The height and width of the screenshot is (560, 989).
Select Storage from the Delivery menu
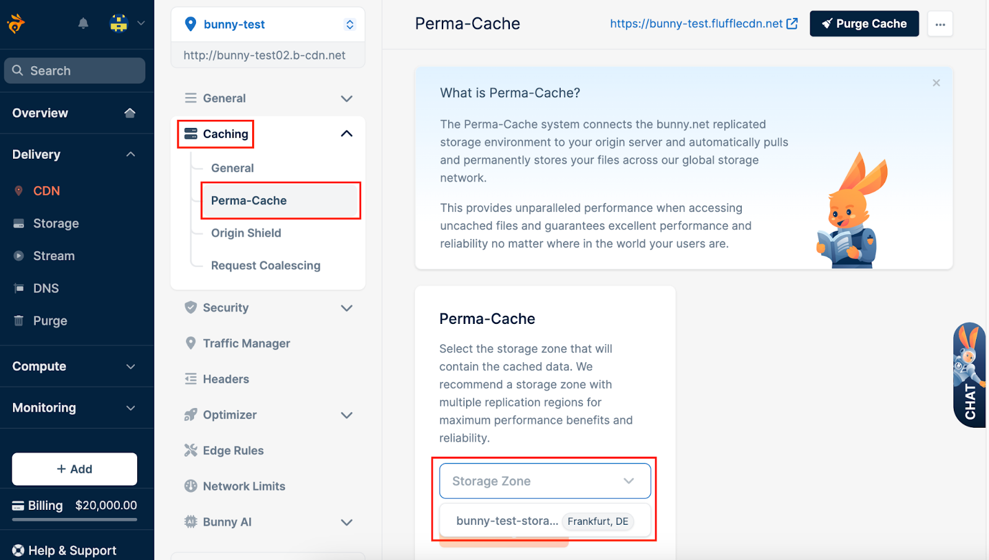pos(56,223)
